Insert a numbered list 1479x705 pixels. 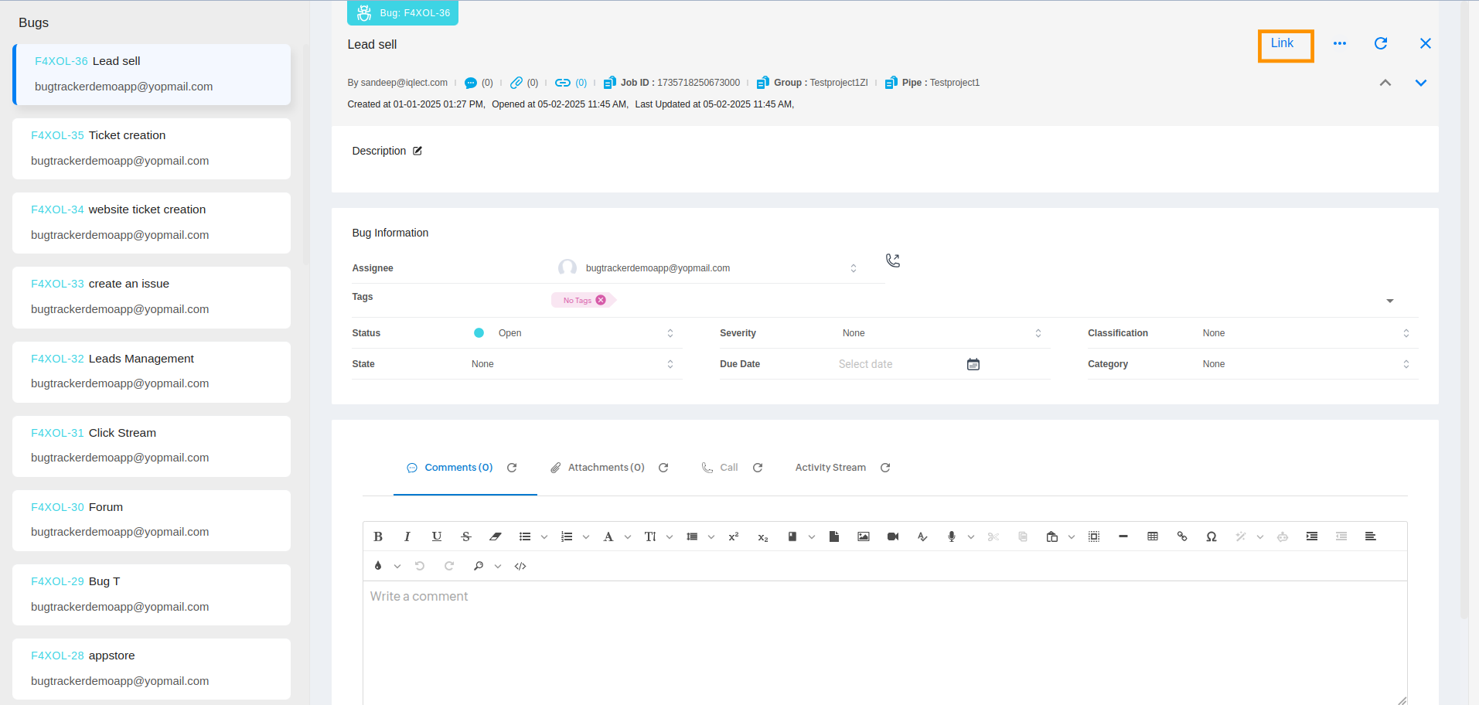(x=567, y=536)
